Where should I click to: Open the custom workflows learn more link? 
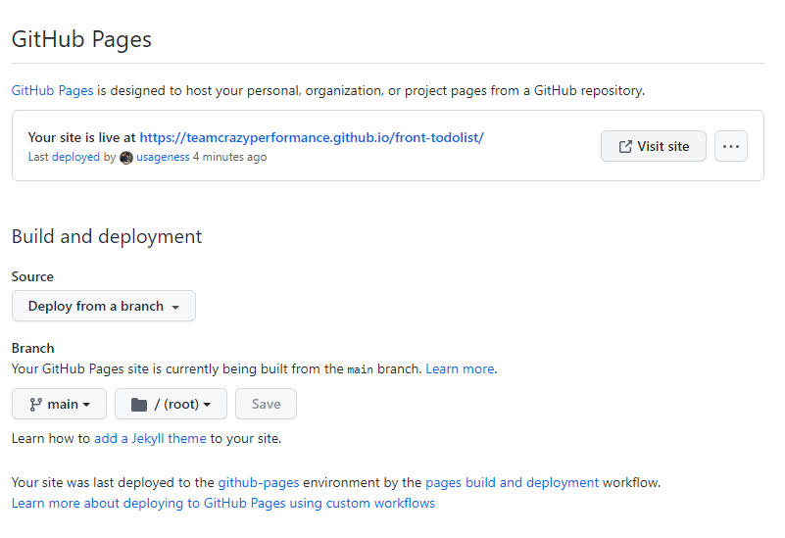coord(223,503)
